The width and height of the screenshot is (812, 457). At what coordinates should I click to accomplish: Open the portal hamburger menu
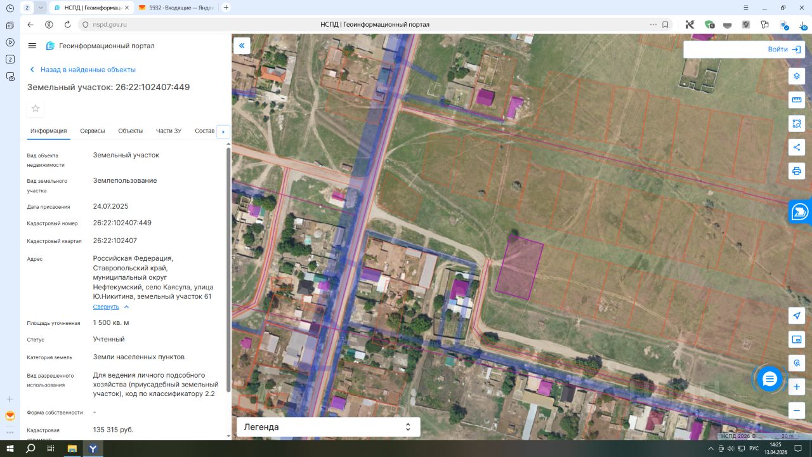pos(32,46)
